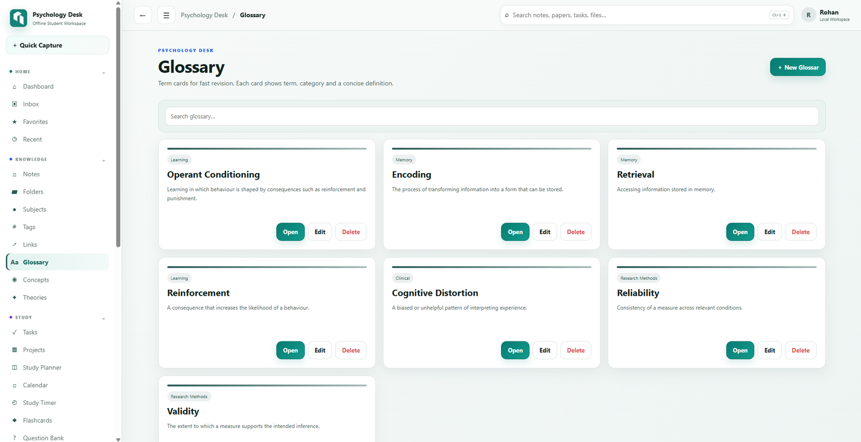This screenshot has width=861, height=442.
Task: Go to Favorites in the sidebar
Action: pyautogui.click(x=57, y=122)
